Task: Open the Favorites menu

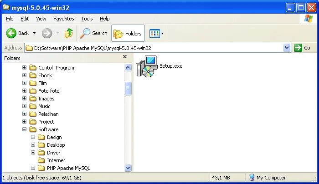Action: pos(64,19)
